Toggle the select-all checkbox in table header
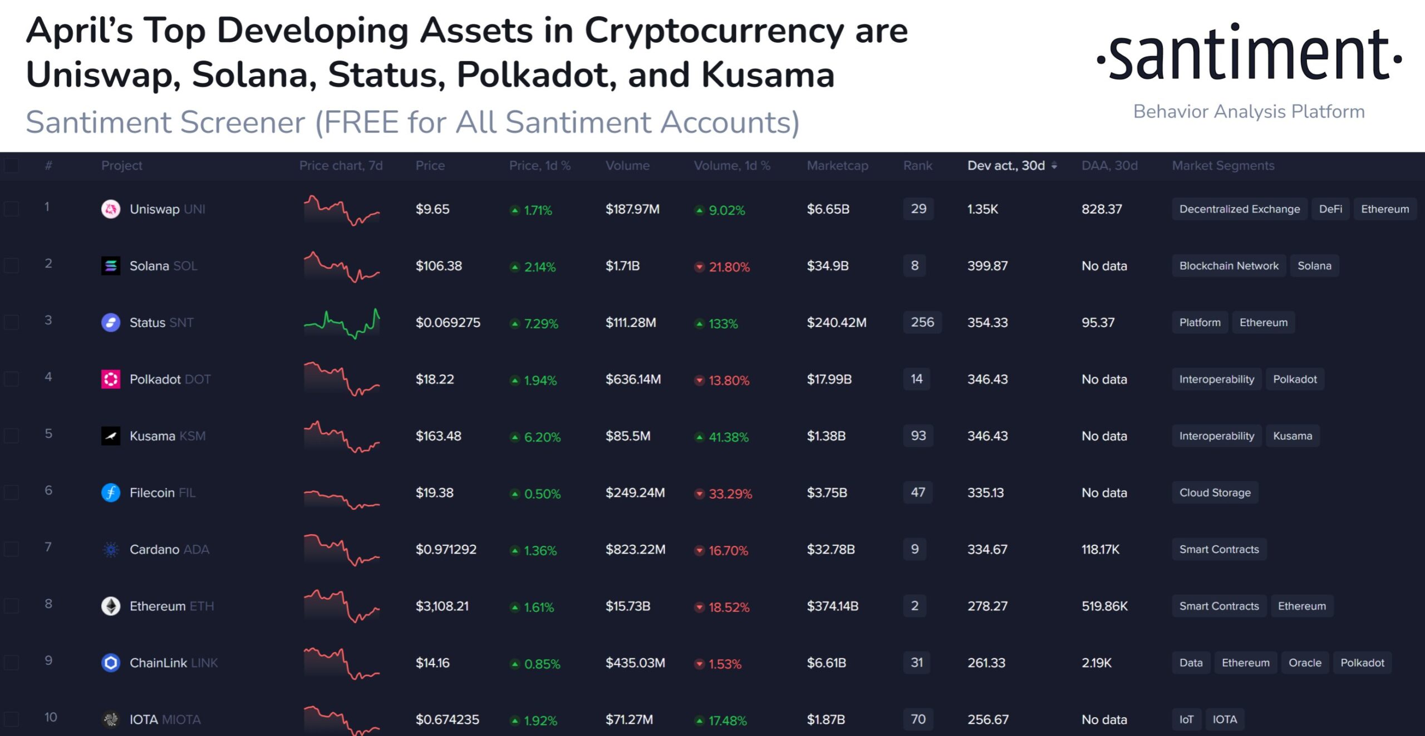Viewport: 1425px width, 736px height. 11,166
